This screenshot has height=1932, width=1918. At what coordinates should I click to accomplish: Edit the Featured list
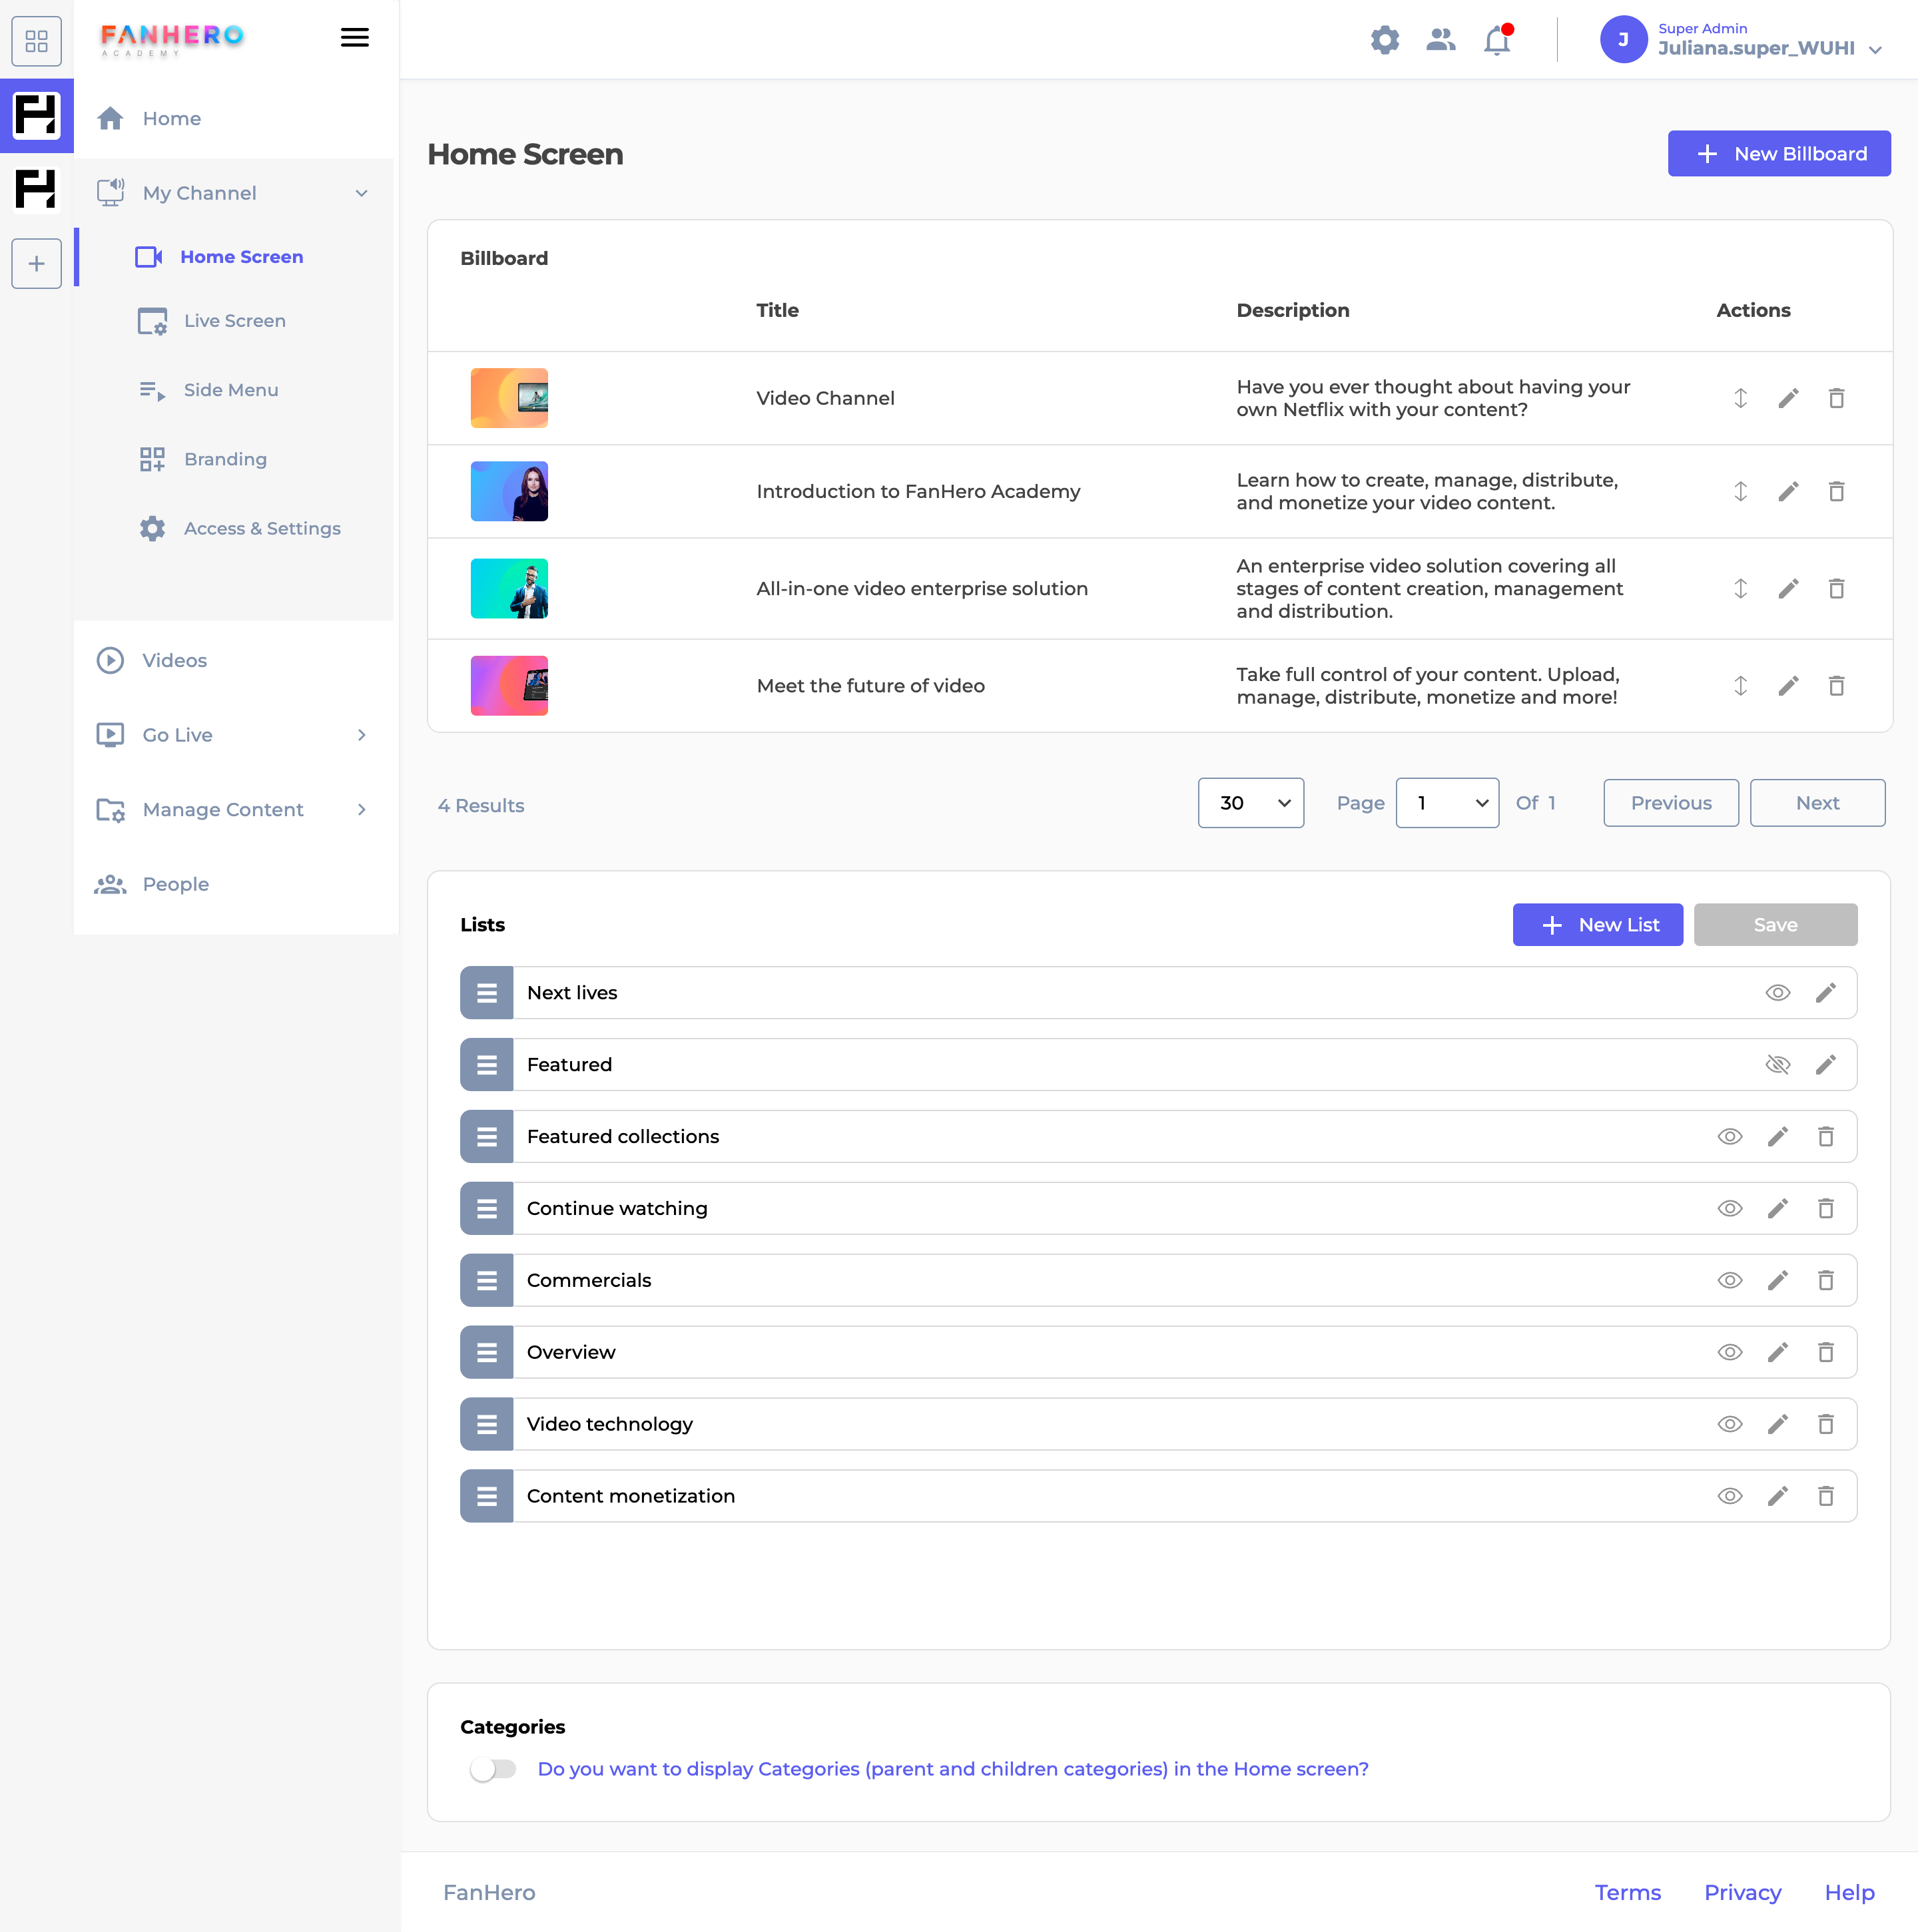1826,1064
